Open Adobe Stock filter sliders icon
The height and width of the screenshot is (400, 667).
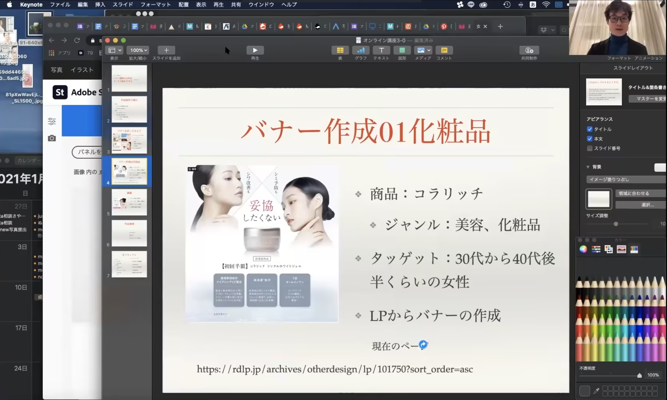52,121
